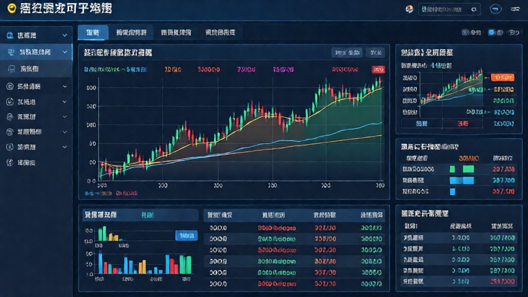Click the yellow coin logo icon
The image size is (528, 297).
pos(12,8)
